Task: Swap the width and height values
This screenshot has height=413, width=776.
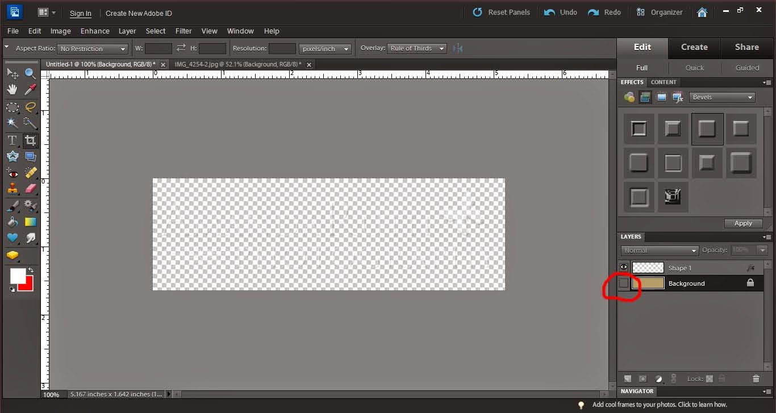Action: (181, 48)
